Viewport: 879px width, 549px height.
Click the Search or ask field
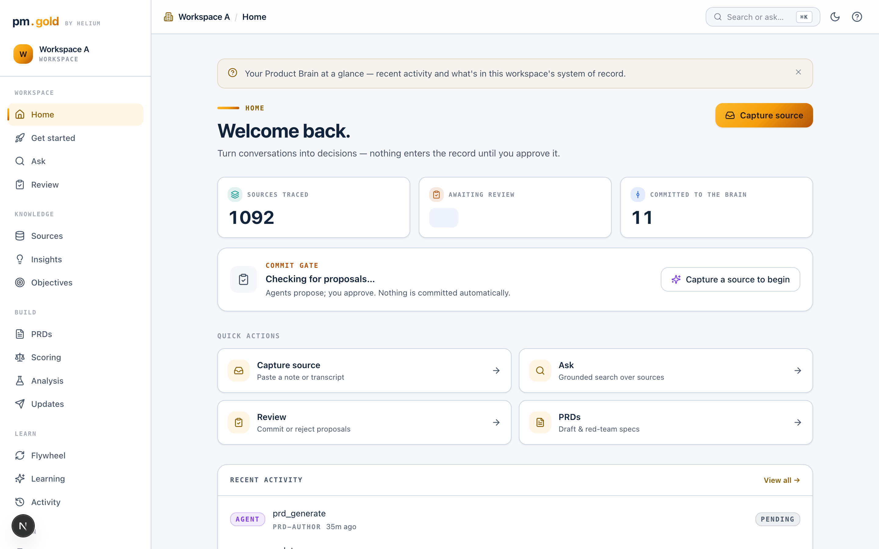point(762,17)
